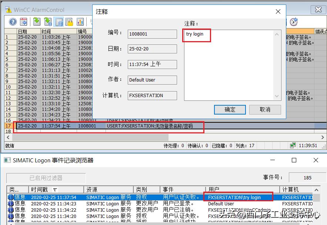This screenshot has width=327, height=225.
Task: Confirm the comment dialog with 确定
Action: (230, 109)
